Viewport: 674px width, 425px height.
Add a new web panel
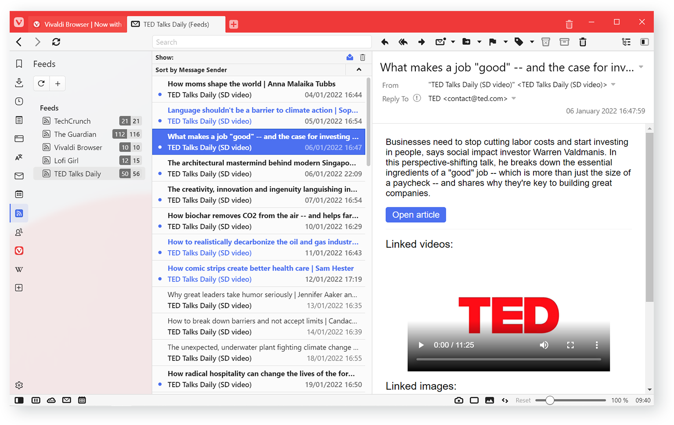tap(19, 288)
